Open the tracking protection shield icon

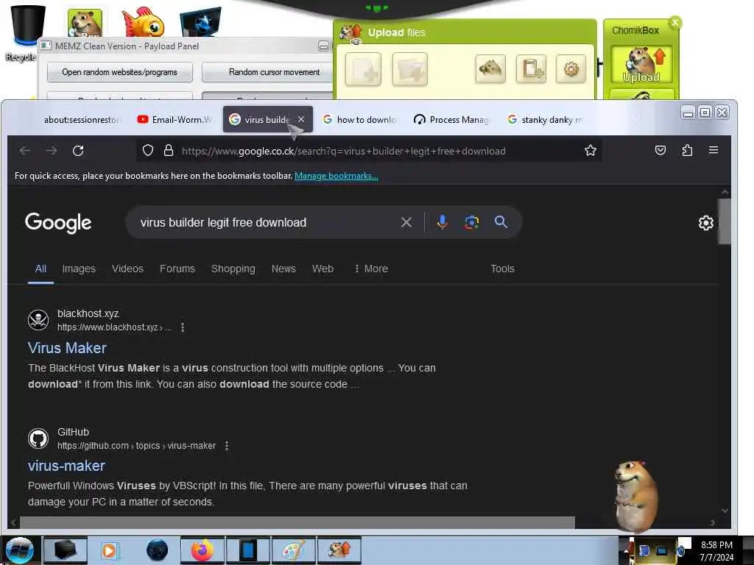coord(148,151)
